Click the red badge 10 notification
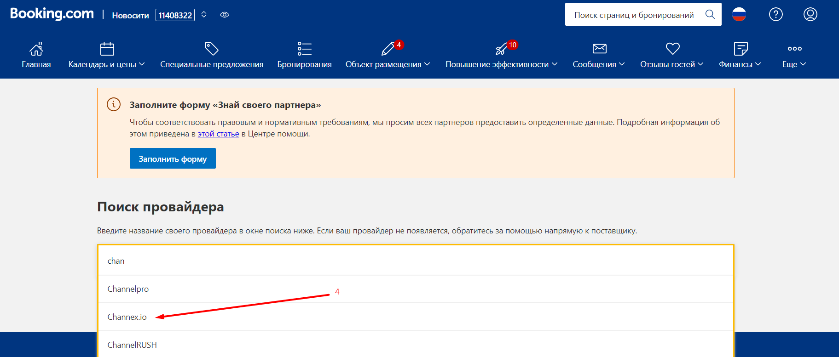 (x=513, y=45)
